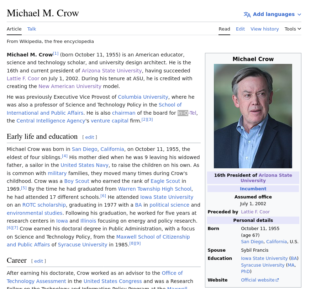Open the MA degree link in infobox

pos(291,265)
